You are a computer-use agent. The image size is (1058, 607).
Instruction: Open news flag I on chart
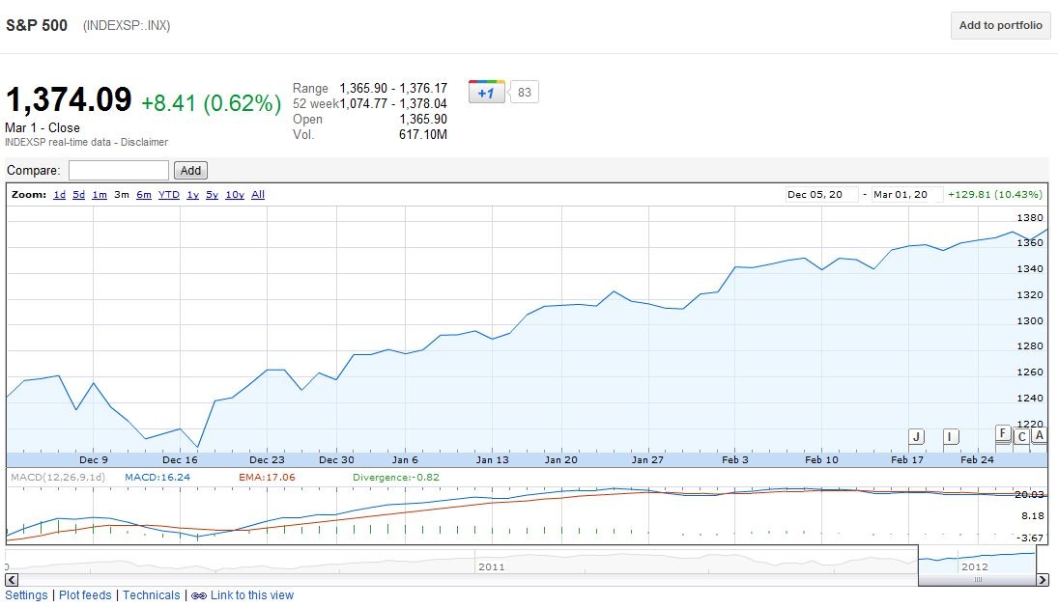click(x=951, y=436)
